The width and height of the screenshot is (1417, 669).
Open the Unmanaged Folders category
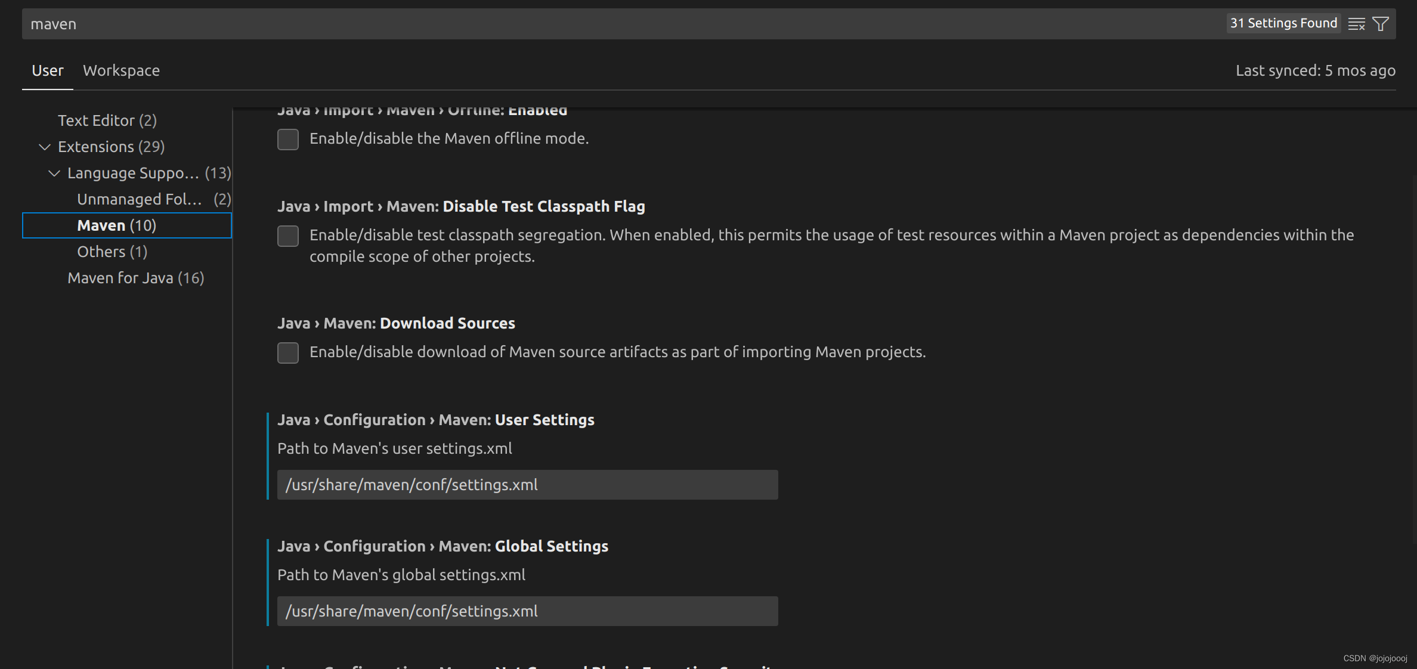[140, 199]
